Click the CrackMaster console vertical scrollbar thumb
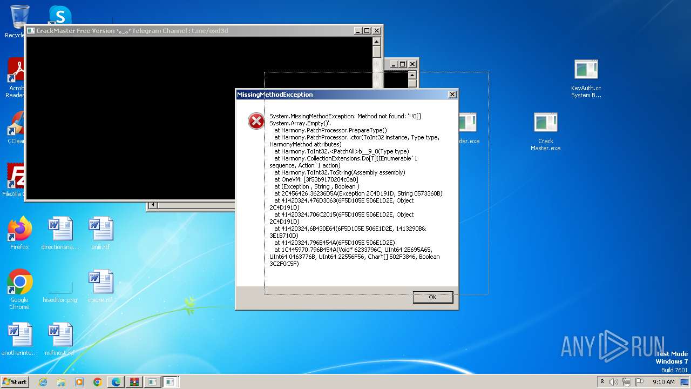The image size is (691, 389). click(x=377, y=52)
